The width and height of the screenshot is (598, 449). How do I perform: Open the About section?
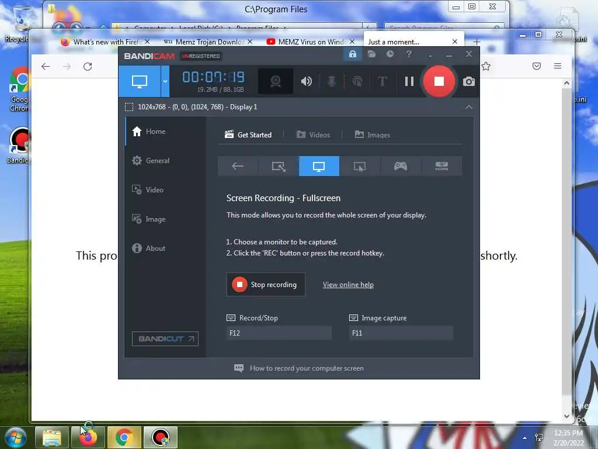pyautogui.click(x=148, y=248)
